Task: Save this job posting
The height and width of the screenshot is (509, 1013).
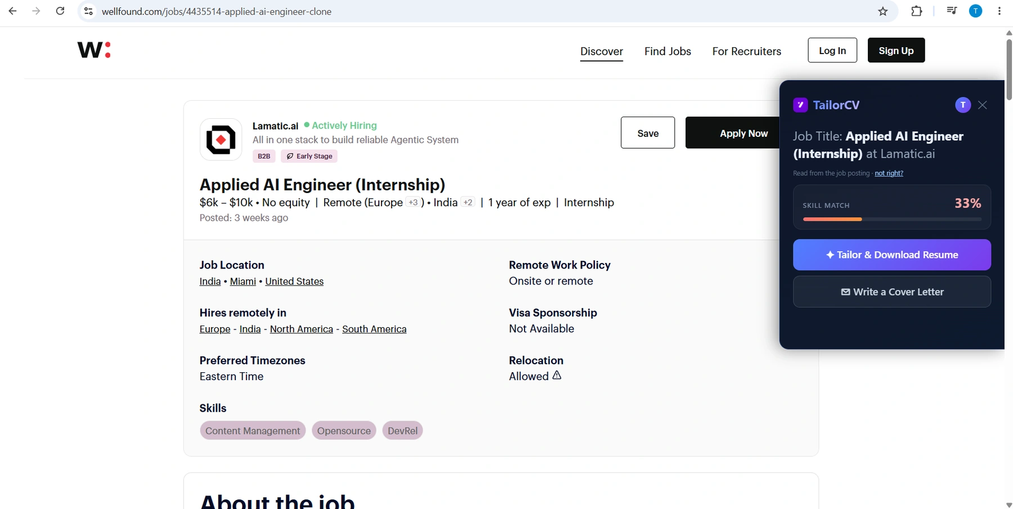Action: coord(648,133)
